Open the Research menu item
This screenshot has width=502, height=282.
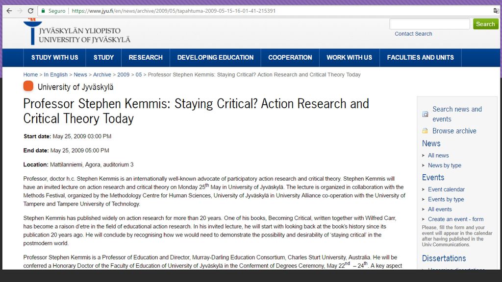pos(146,58)
